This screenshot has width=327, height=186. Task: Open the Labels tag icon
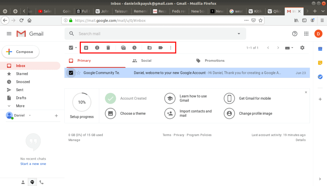click(x=160, y=48)
